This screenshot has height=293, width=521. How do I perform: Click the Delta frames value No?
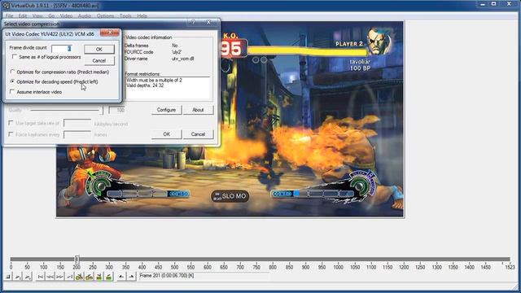point(175,46)
